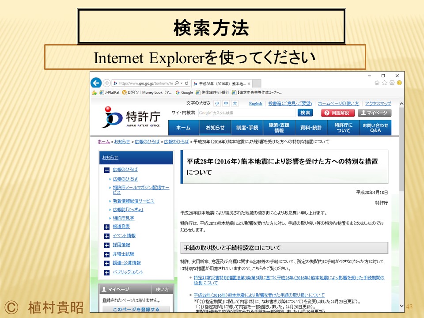Collapse the 広報のひろば tree section

[107, 170]
